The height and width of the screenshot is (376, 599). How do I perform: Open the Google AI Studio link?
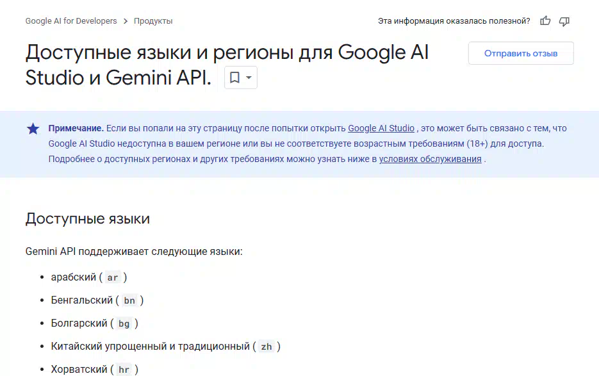381,128
